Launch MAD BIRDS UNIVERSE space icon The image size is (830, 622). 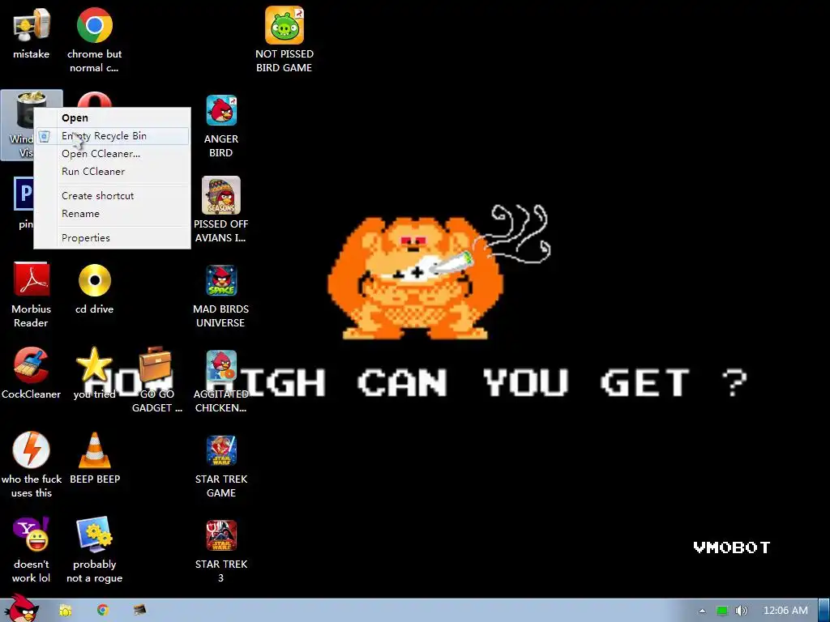pos(221,280)
